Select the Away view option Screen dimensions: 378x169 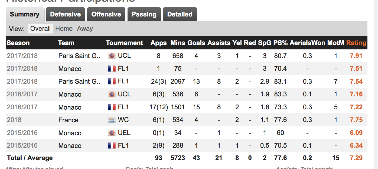[x=85, y=29]
